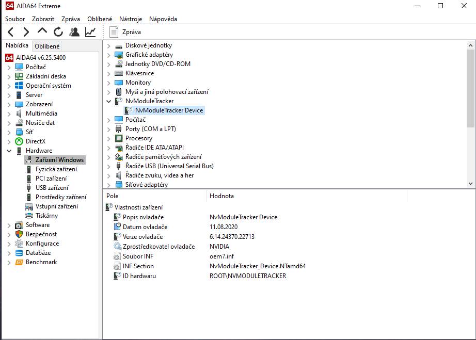This screenshot has height=340, width=476.
Task: Expand Diskové jednotky in device list
Action: click(109, 46)
